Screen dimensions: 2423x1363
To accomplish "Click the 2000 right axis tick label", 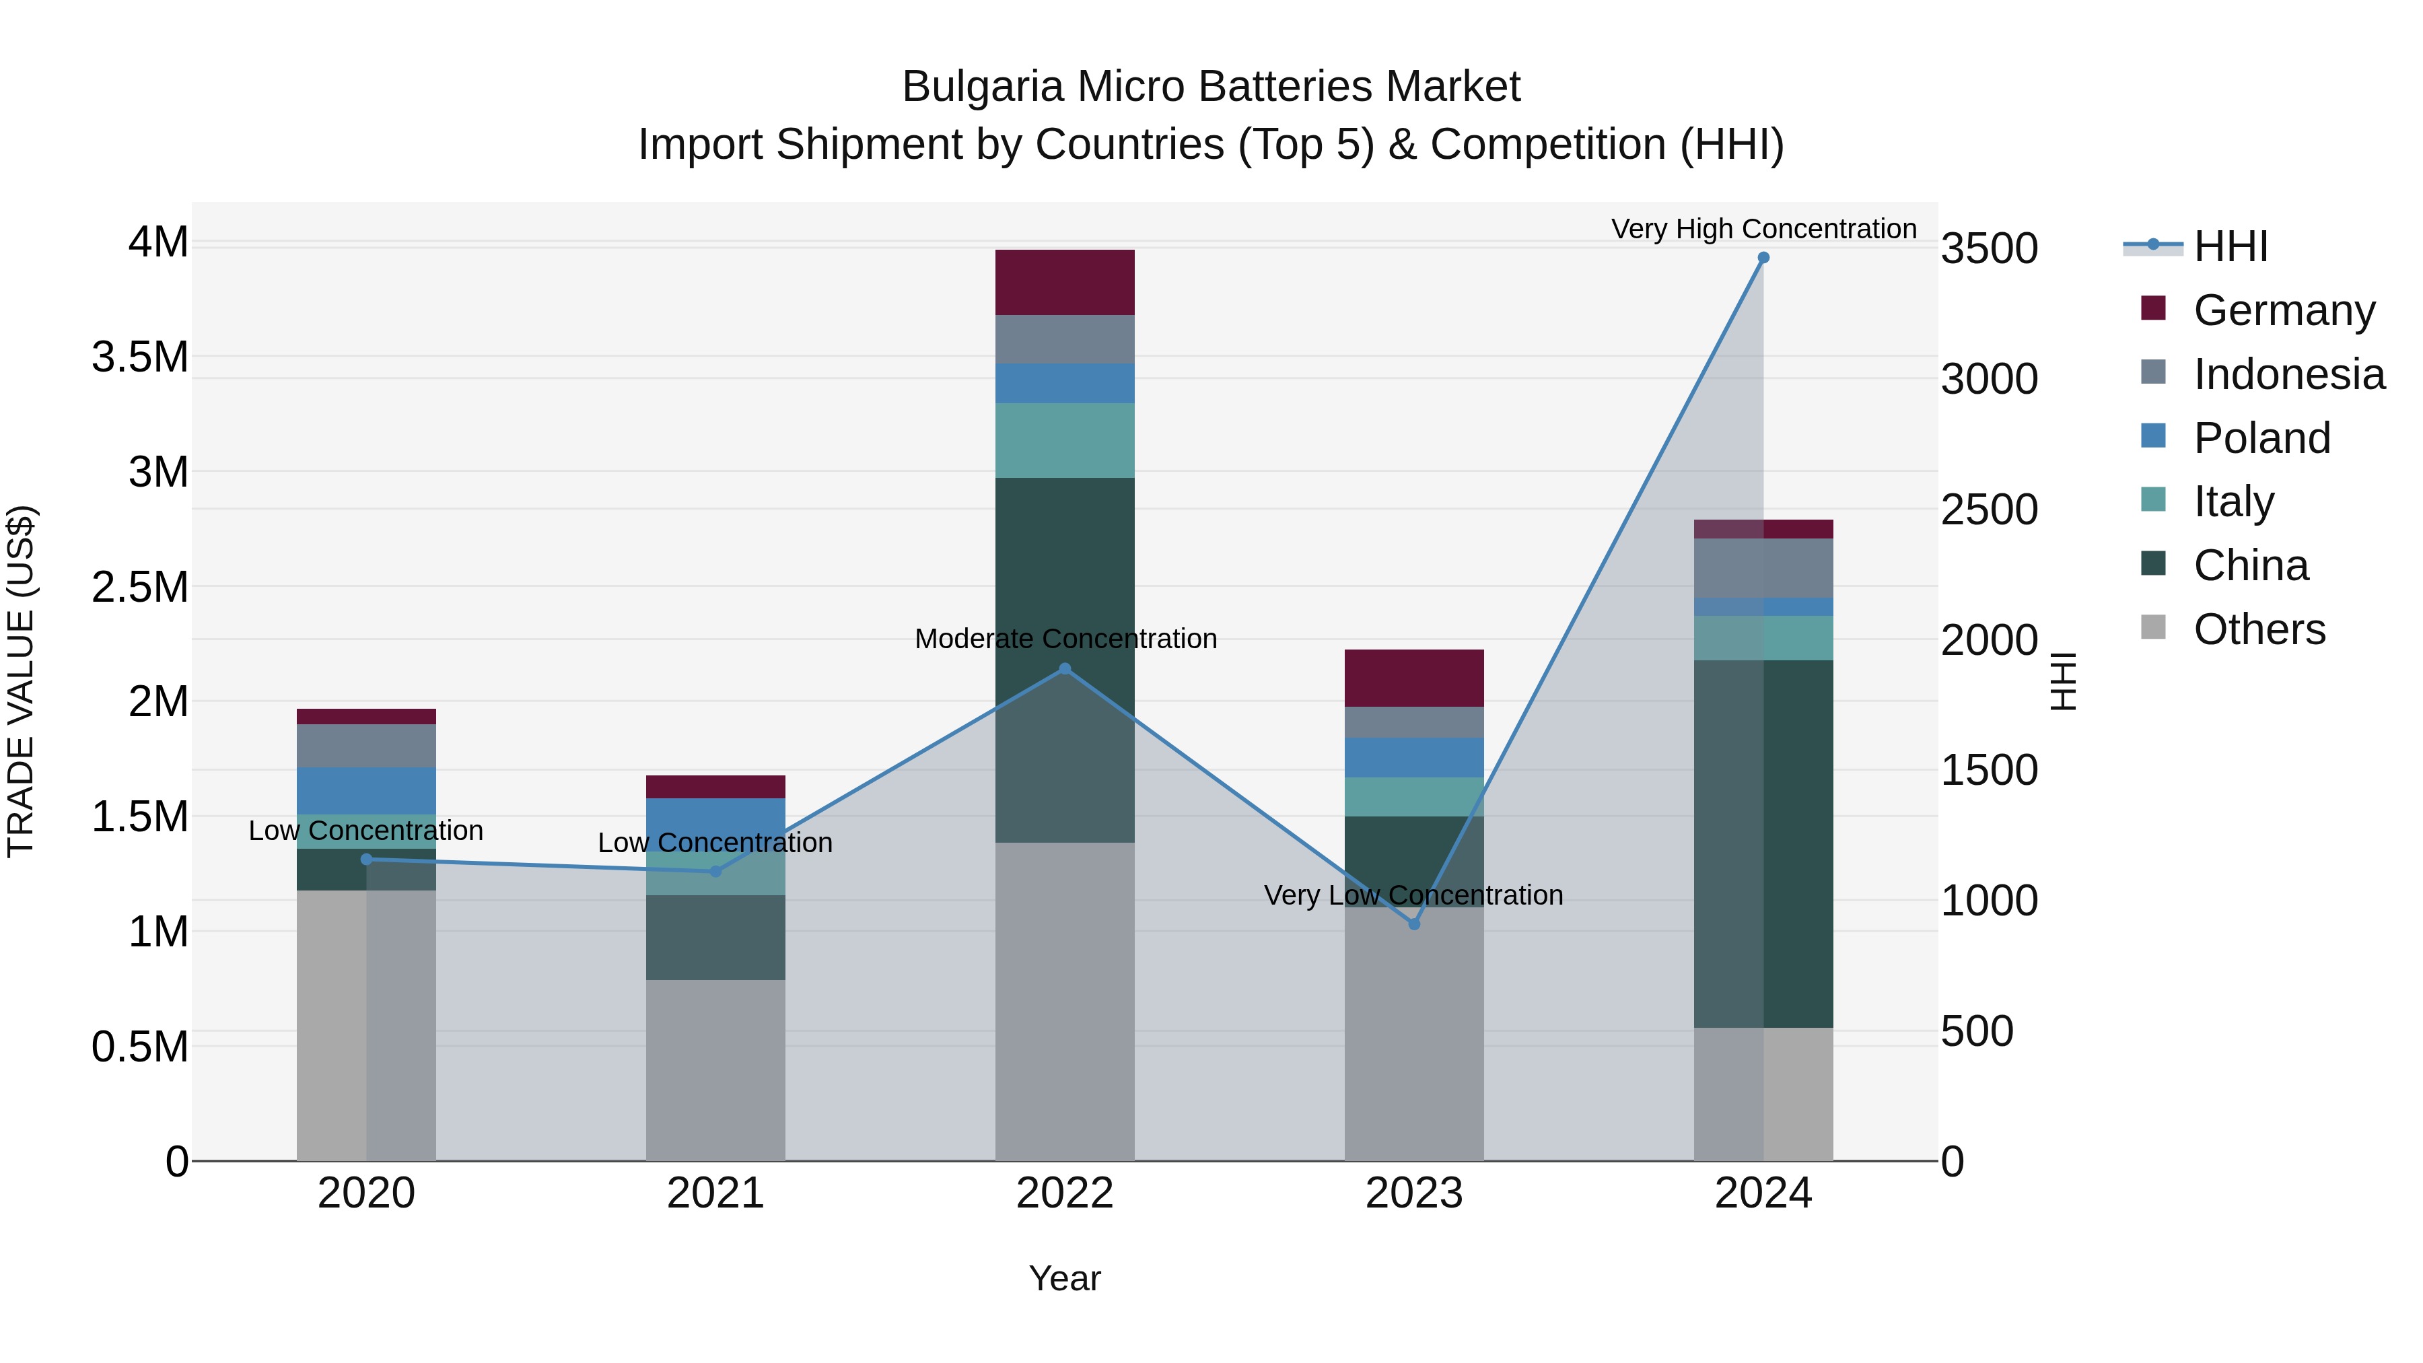I will click(1990, 641).
